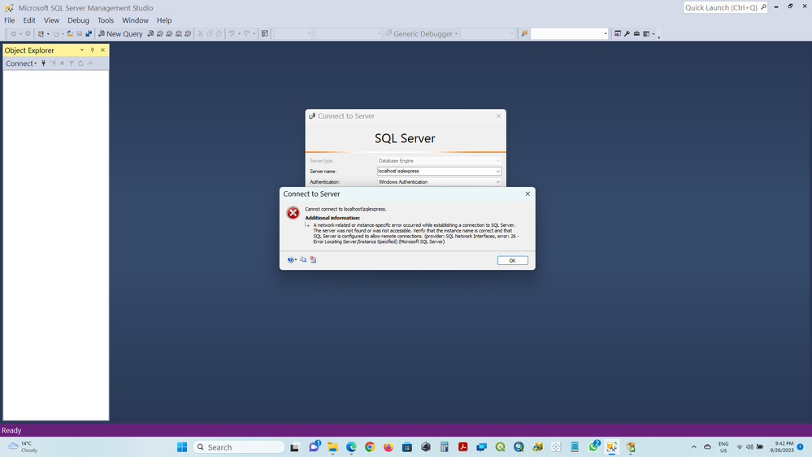Open Object Explorer window position dropdown
Screen dimensions: 812x457
82,50
